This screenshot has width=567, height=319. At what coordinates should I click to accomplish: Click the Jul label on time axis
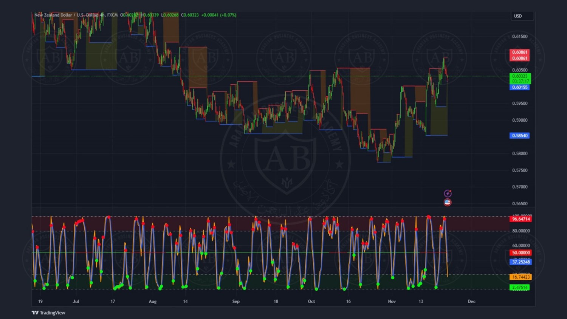point(76,302)
